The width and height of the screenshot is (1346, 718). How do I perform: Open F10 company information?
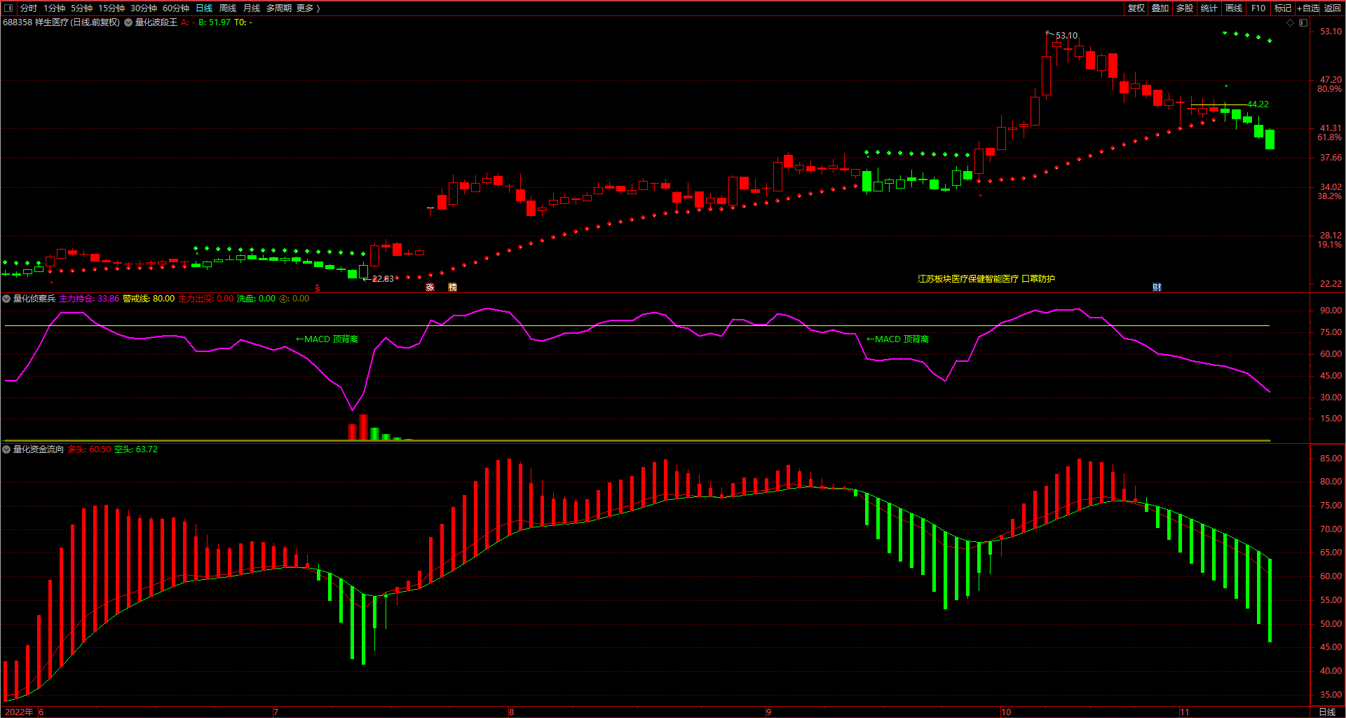coord(1258,8)
